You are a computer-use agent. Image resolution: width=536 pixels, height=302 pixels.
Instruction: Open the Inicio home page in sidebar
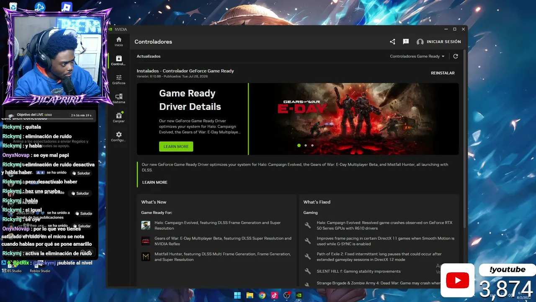[x=119, y=42]
